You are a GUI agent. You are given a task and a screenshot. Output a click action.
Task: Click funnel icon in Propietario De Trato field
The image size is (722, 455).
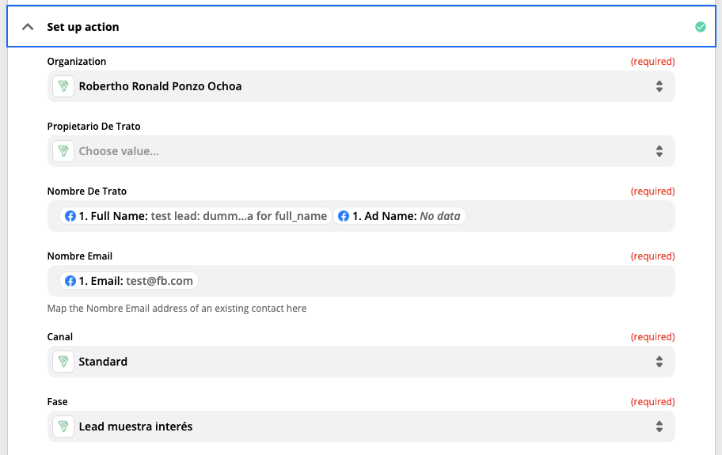(63, 151)
